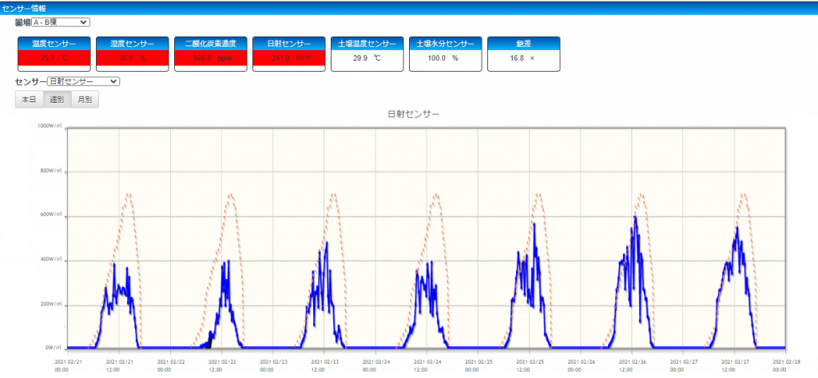The image size is (818, 378).
Task: Expand the センサー dropdown set to 日射センサー
Action: click(83, 81)
